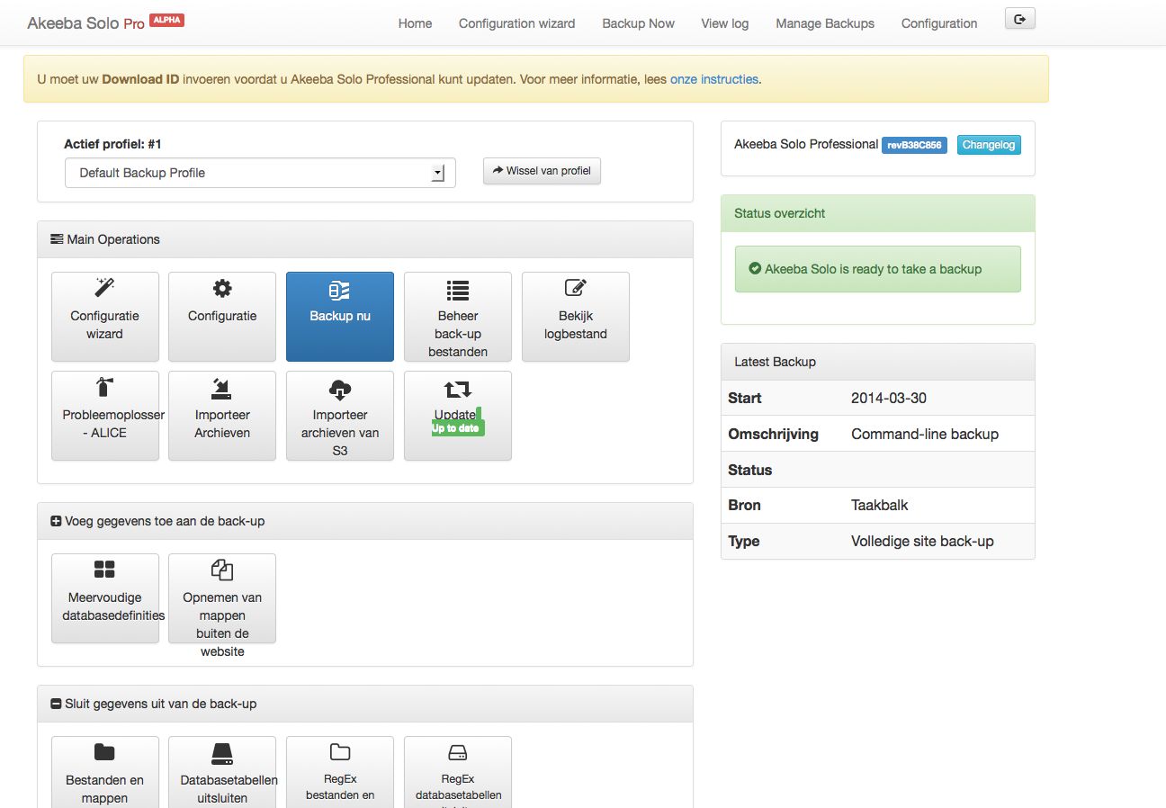Viewport: 1166px width, 808px height.
Task: Click the Omschrijving row label
Action: point(774,434)
